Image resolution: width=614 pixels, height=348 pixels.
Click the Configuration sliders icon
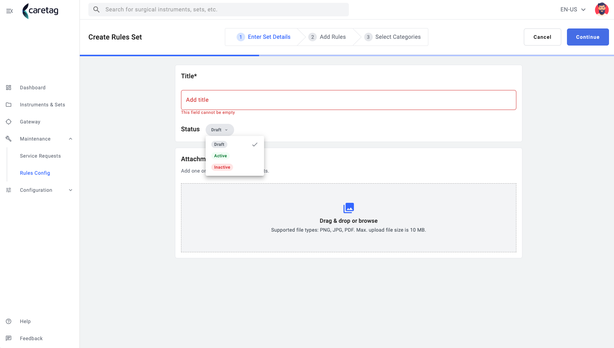(x=9, y=190)
